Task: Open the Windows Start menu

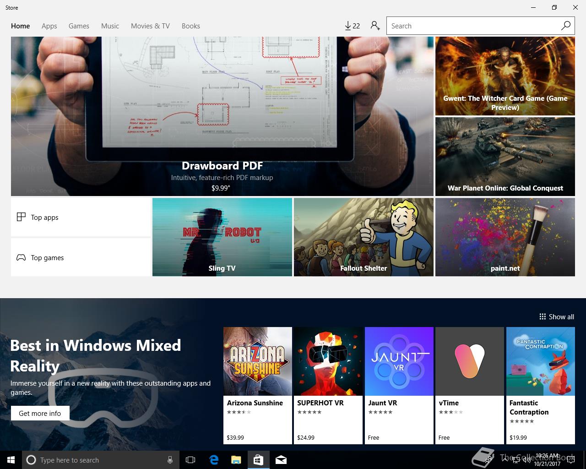Action: [11, 460]
